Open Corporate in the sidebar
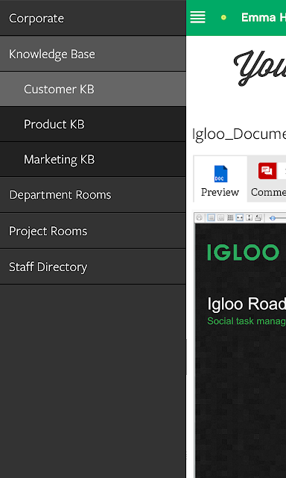Image resolution: width=286 pixels, height=478 pixels. point(92,18)
